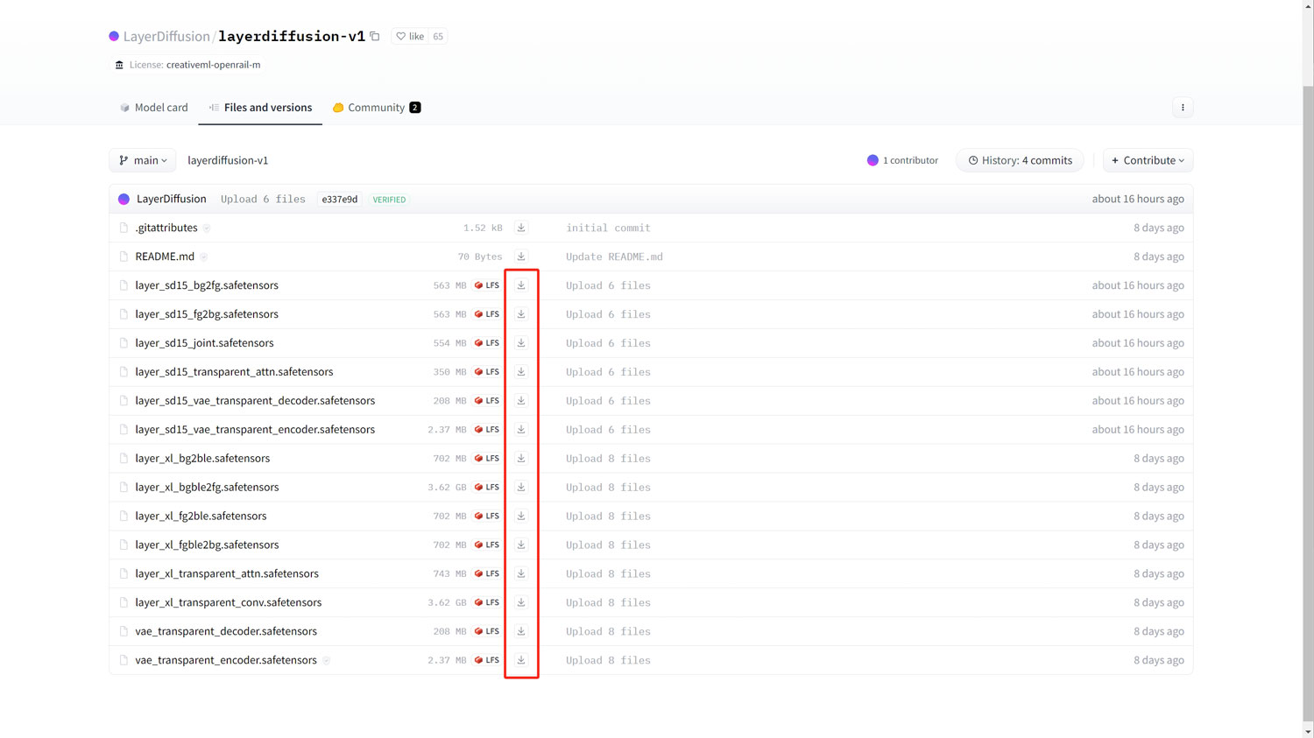Download .gitattributes using its download icon

[x=520, y=228]
